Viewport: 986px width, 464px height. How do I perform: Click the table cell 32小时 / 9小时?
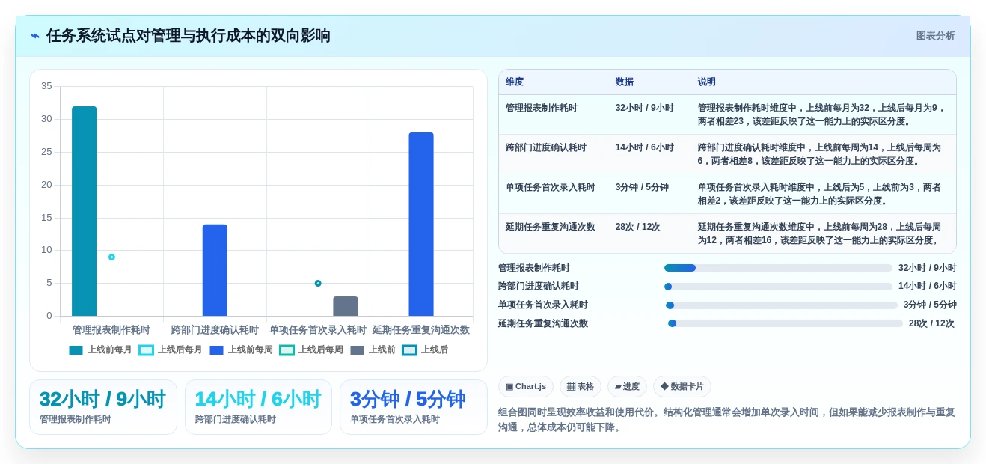(645, 108)
